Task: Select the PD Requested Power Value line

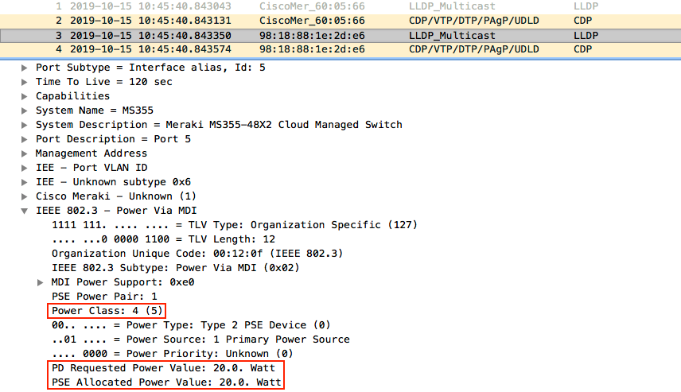Action: coord(165,368)
